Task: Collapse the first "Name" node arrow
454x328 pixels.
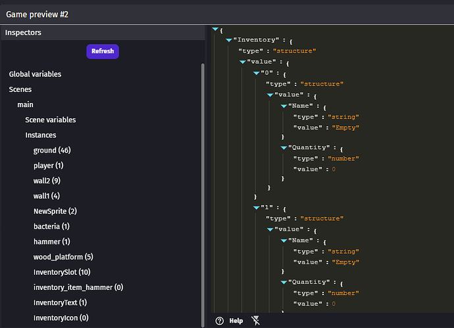Action: tap(284, 106)
